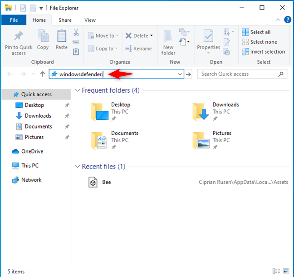The image size is (294, 277).
Task: Click the Paste shortcut icon
Action: pyautogui.click(x=76, y=52)
